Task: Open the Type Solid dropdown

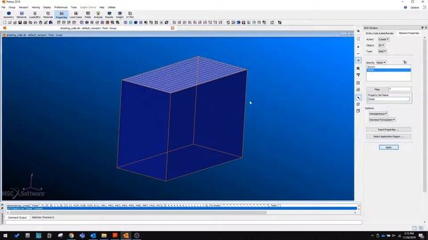Action: coord(382,51)
